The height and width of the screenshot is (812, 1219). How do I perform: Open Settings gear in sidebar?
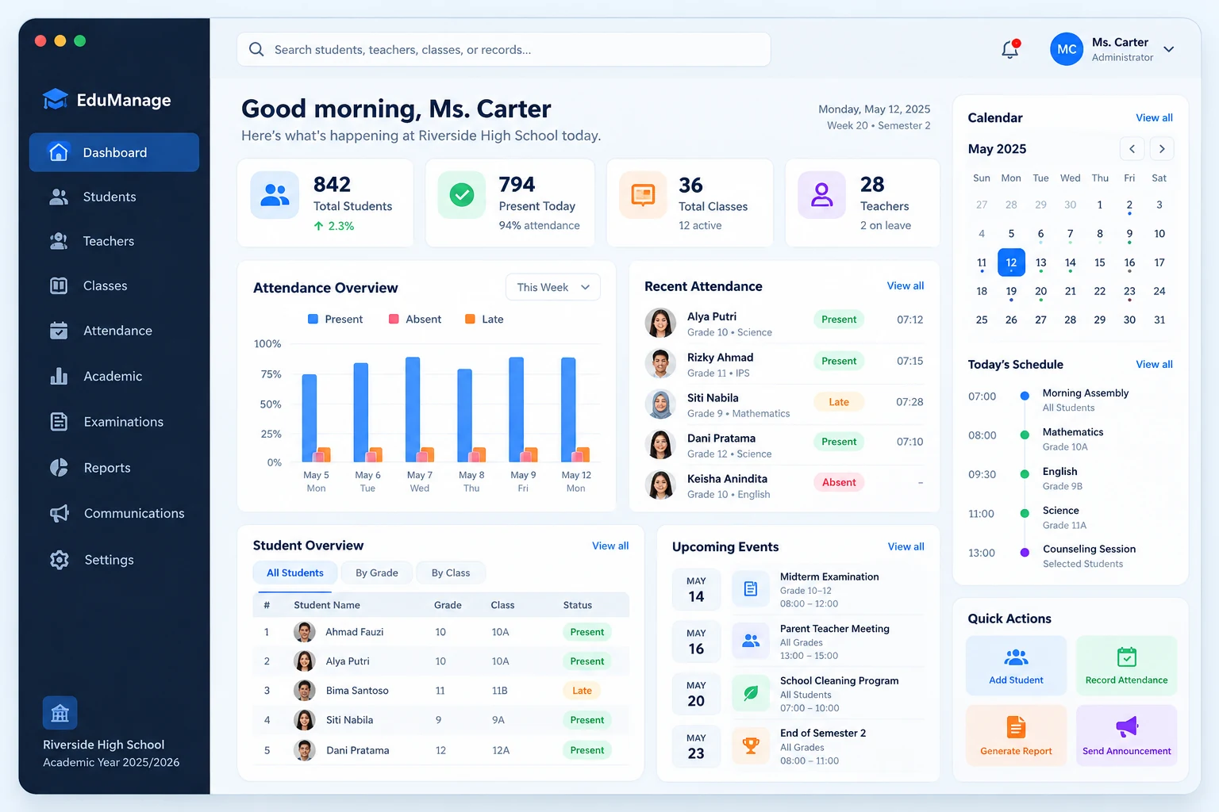pyautogui.click(x=113, y=560)
